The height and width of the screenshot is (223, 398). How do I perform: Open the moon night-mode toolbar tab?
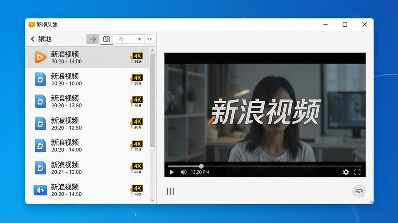[x=121, y=39]
